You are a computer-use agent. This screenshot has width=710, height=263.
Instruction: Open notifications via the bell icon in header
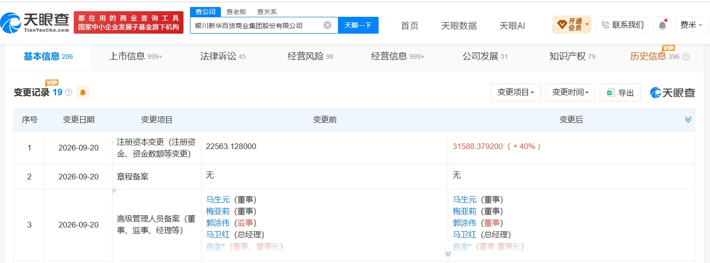click(x=662, y=25)
